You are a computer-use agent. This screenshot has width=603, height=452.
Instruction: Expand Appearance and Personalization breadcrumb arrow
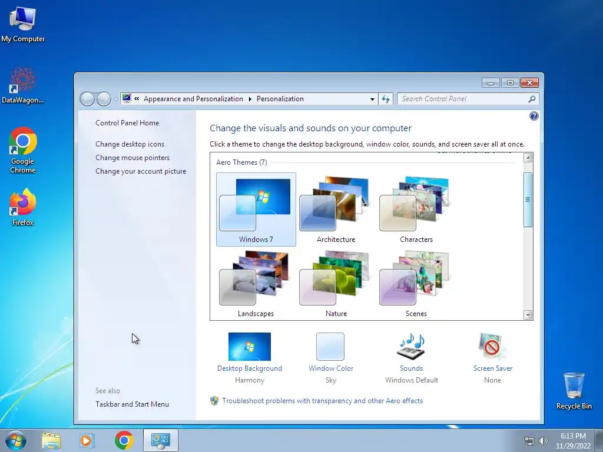coord(250,99)
